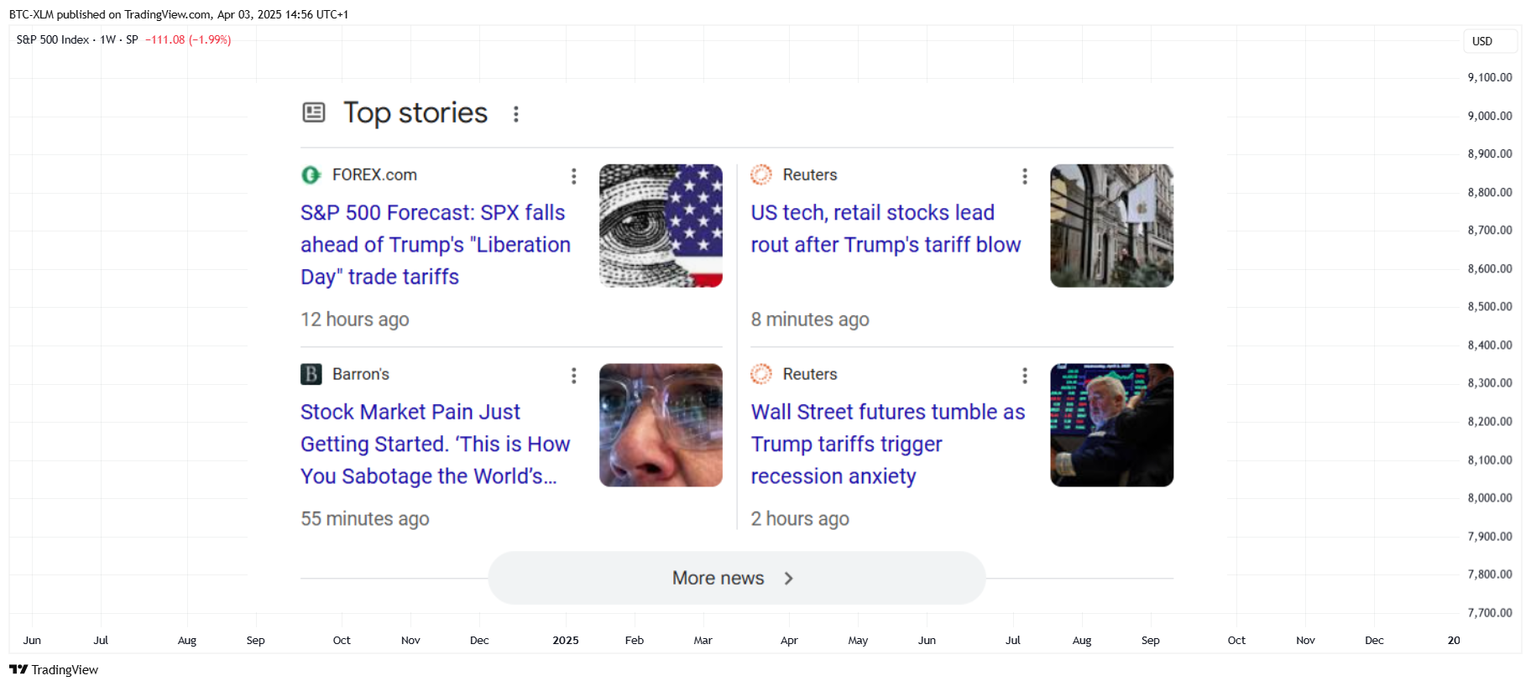Screen dimensions: 1531x686
Task: Click the FOREX.com source logo icon
Action: tap(311, 174)
